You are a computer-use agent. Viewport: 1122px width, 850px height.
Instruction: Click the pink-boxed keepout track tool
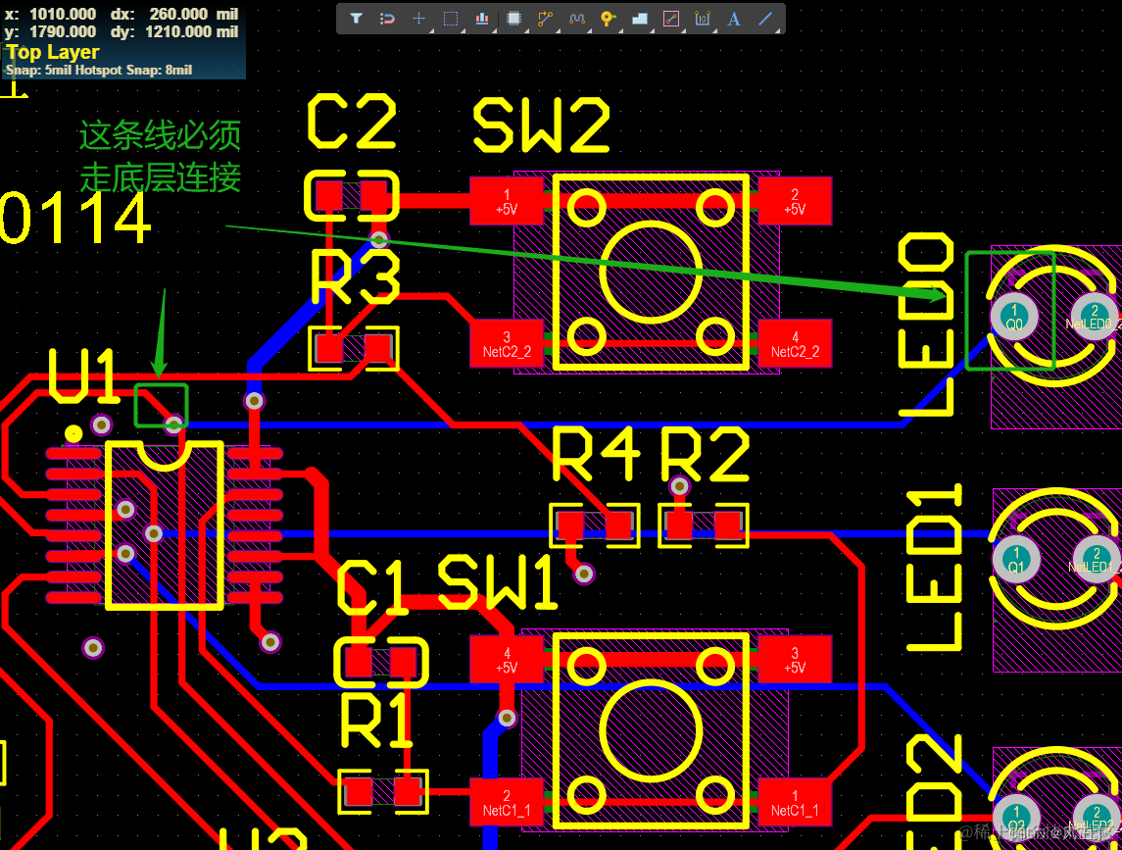point(671,19)
